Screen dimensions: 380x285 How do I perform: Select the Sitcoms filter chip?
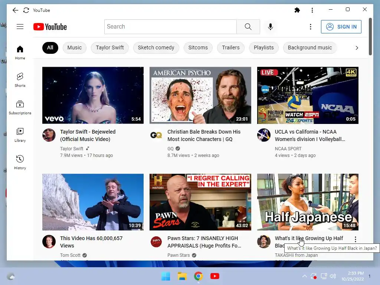click(198, 48)
